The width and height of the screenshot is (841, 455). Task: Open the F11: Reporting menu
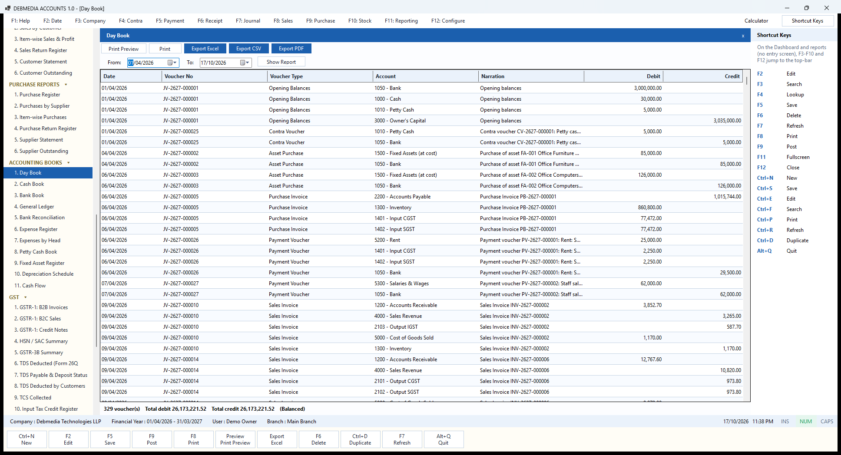tap(401, 21)
